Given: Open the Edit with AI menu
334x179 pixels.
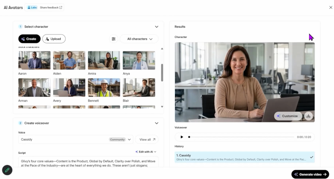Looking at the screenshot, I should pos(146,152).
